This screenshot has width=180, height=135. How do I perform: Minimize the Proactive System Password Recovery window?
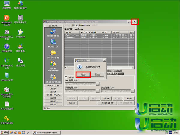[x=128, y=22]
